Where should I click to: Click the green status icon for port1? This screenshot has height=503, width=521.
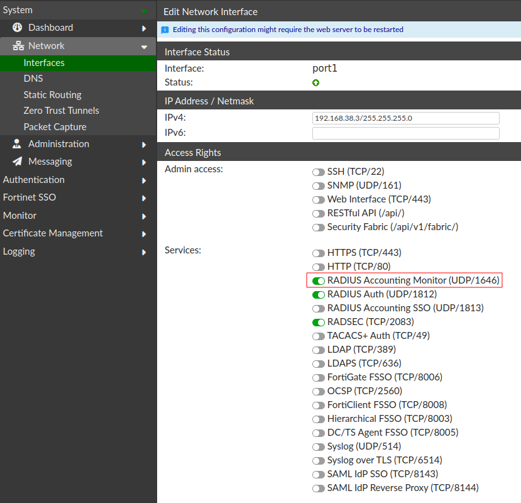coord(315,82)
